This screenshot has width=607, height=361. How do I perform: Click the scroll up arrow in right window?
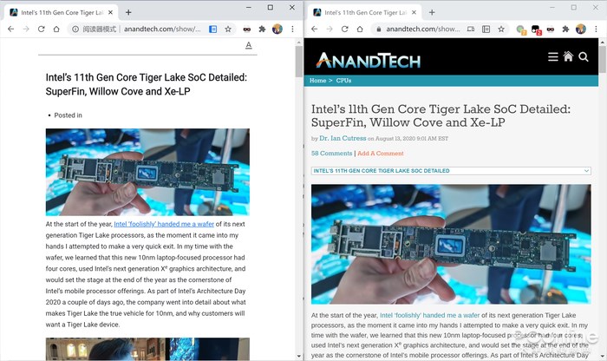coord(603,41)
